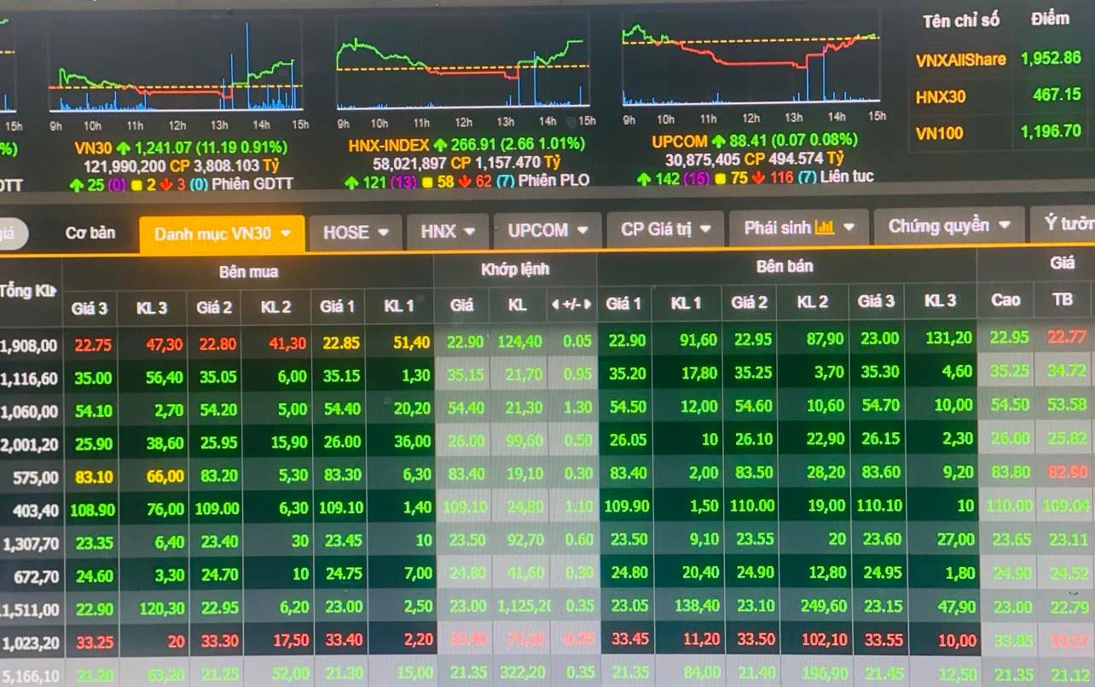
Task: Click the TB column header
Action: coord(1063,299)
